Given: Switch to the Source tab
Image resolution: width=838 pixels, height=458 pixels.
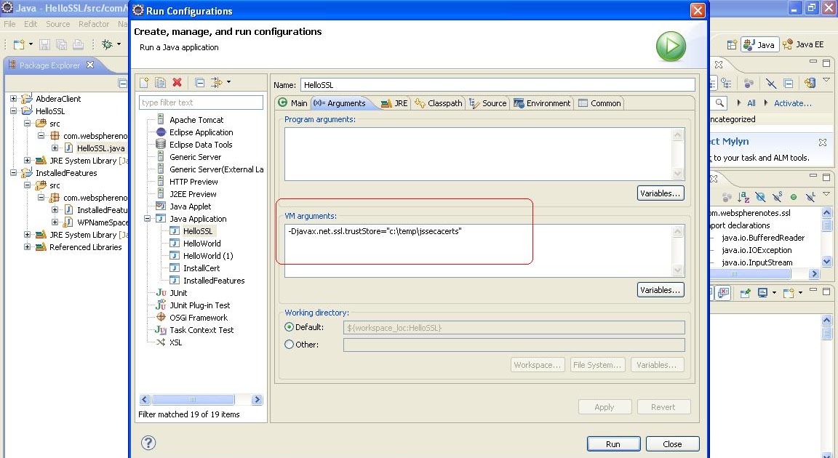Looking at the screenshot, I should (x=488, y=103).
